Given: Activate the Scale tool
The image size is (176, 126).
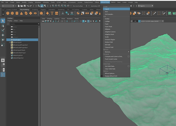Looking at the screenshot, I should tap(3, 45).
